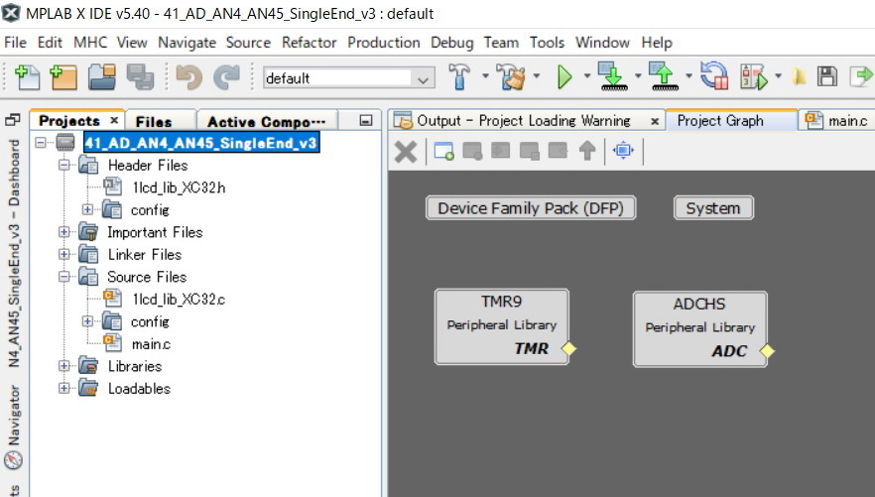This screenshot has width=875, height=497.
Task: Click the floppy disk save icon
Action: point(827,76)
